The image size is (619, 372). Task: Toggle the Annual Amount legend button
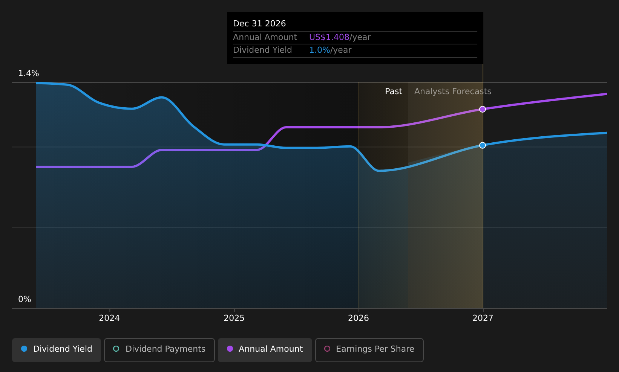coord(265,350)
